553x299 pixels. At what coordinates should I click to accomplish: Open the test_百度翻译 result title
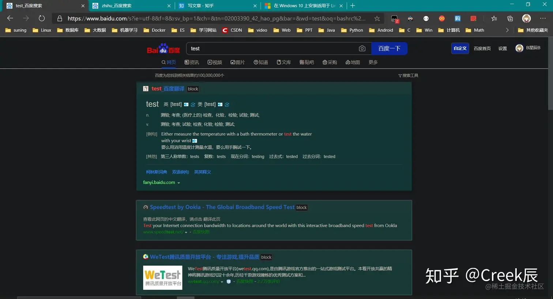168,88
